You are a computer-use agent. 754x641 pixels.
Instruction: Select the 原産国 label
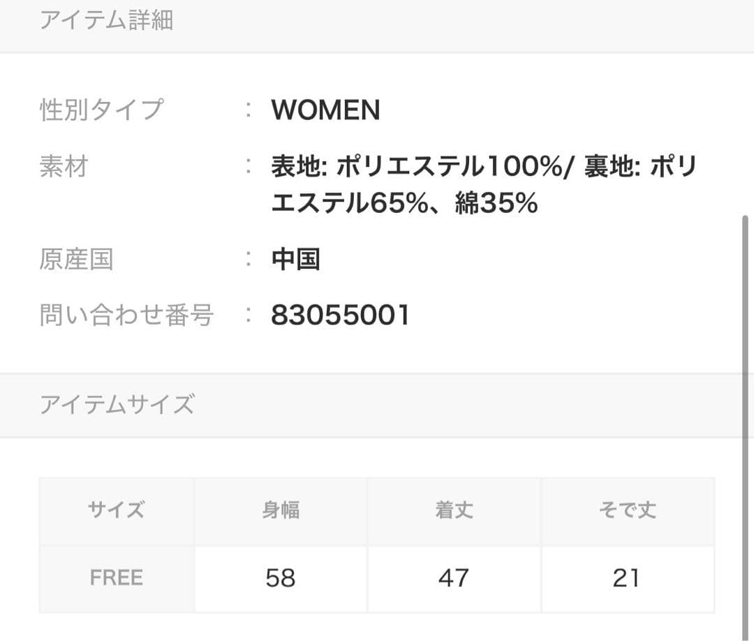[76, 260]
